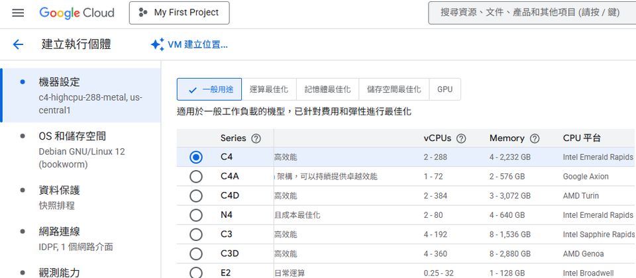The image size is (636, 278).
Task: Open the My First Project selector
Action: (179, 13)
